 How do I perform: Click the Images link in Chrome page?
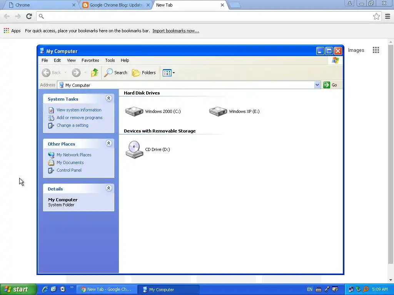pos(356,50)
